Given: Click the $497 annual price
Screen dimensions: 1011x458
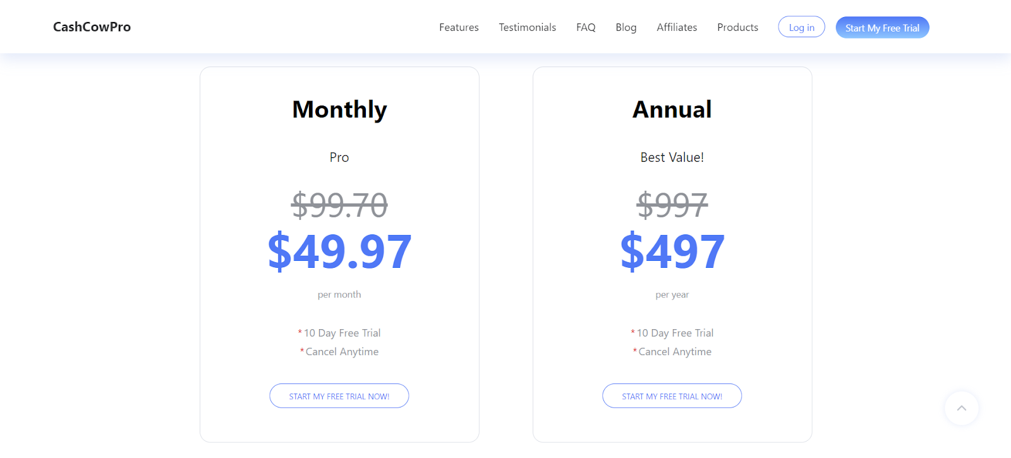Looking at the screenshot, I should point(672,251).
